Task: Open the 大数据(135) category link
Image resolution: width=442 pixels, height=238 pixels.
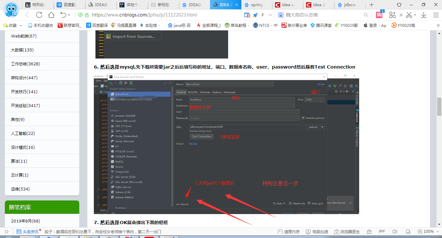Action: click(22, 50)
